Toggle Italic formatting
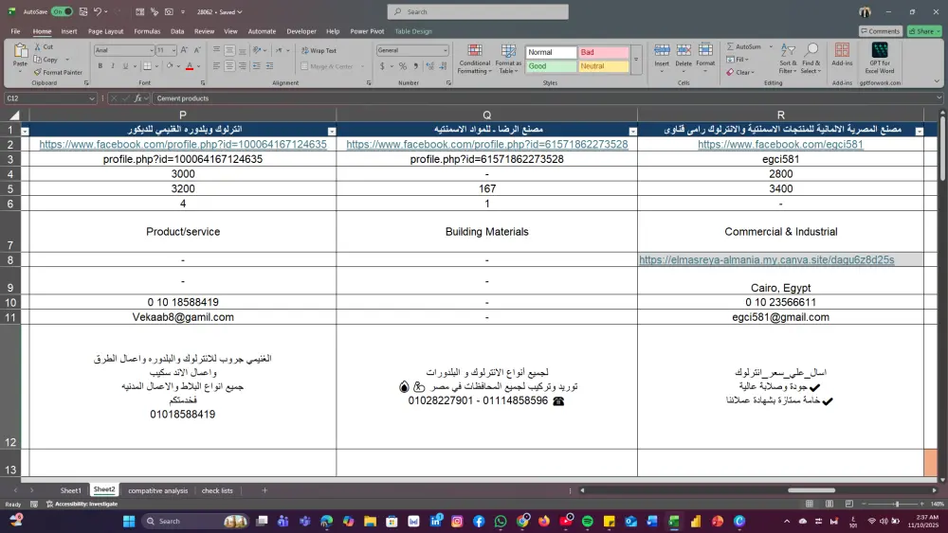This screenshot has width=948, height=533. [x=113, y=65]
